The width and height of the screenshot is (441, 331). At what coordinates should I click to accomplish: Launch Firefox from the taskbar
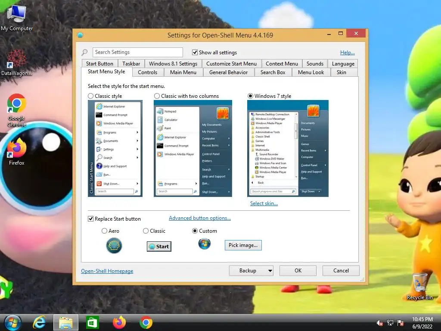click(x=119, y=322)
